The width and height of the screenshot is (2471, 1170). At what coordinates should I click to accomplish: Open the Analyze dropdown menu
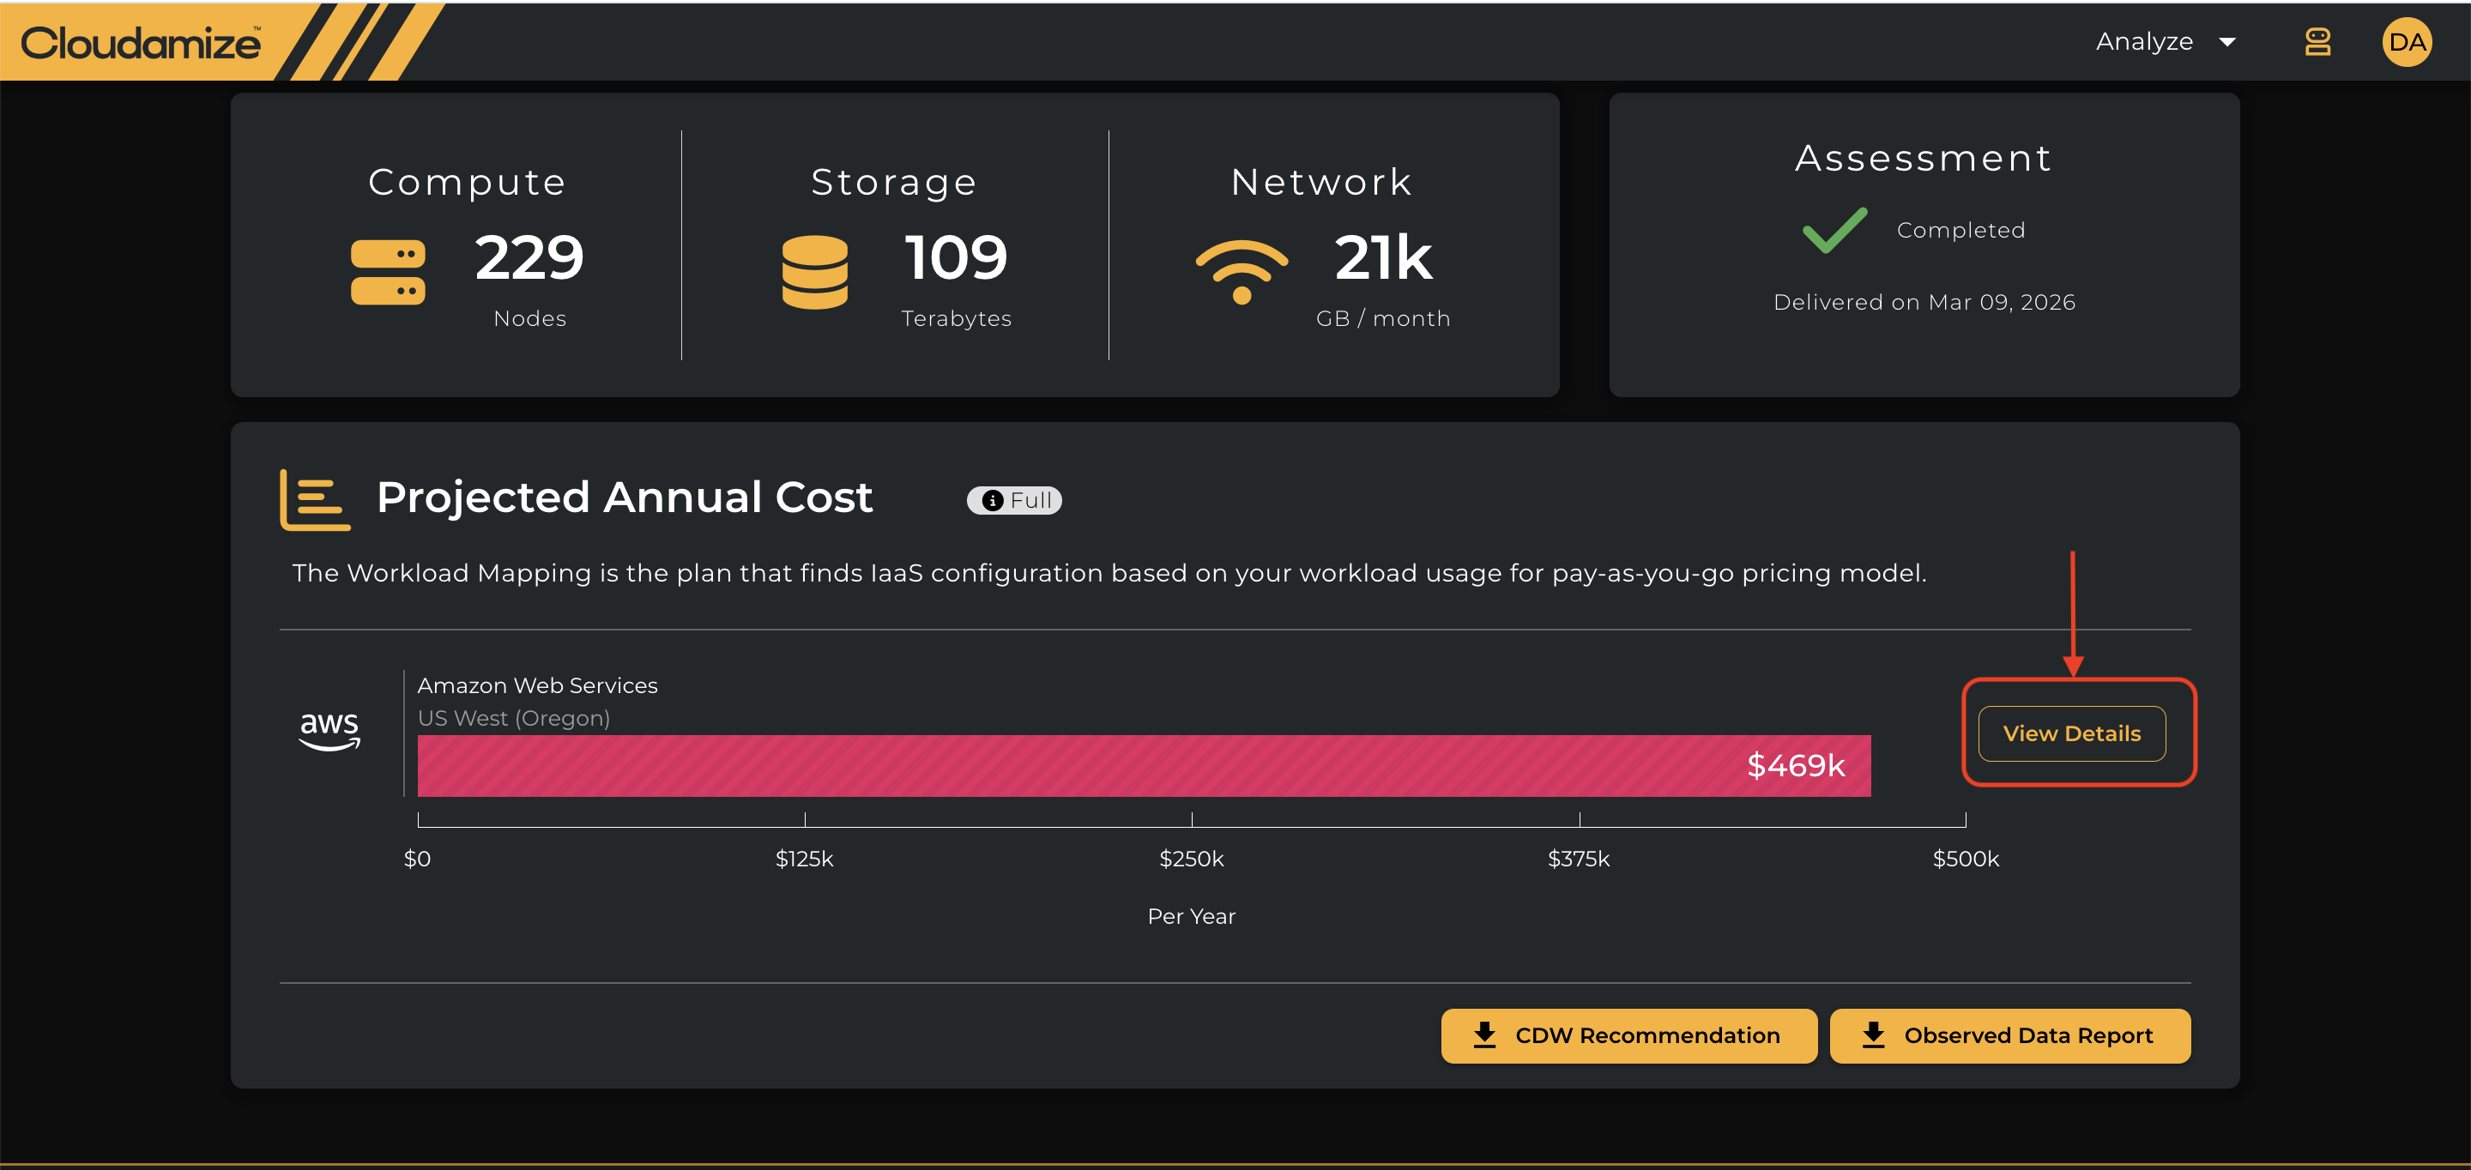pyautogui.click(x=2165, y=41)
